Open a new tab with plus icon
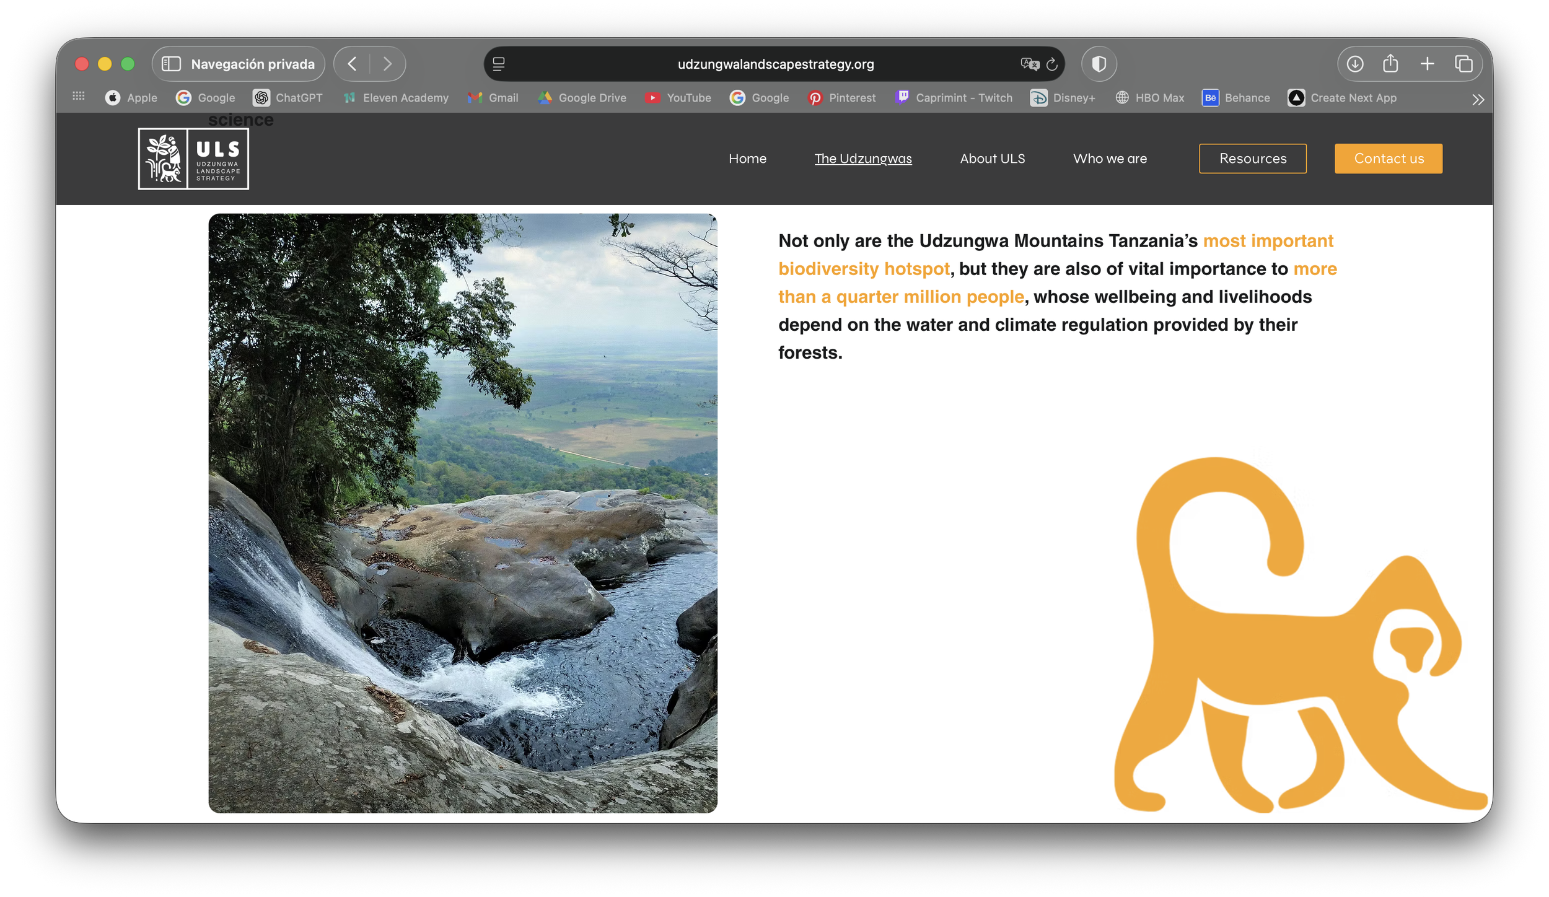This screenshot has height=897, width=1549. pyautogui.click(x=1427, y=64)
